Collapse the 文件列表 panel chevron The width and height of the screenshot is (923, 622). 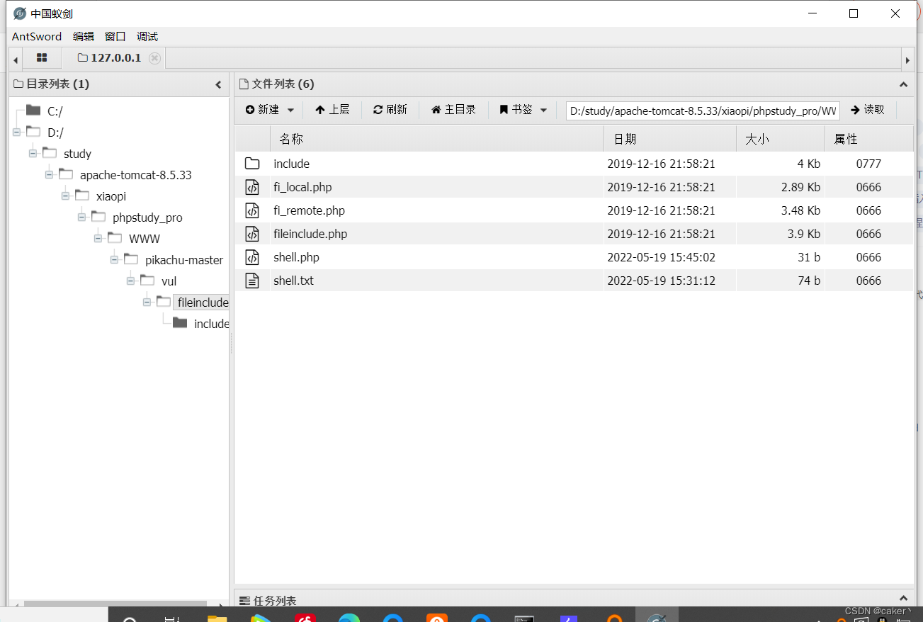(x=903, y=84)
